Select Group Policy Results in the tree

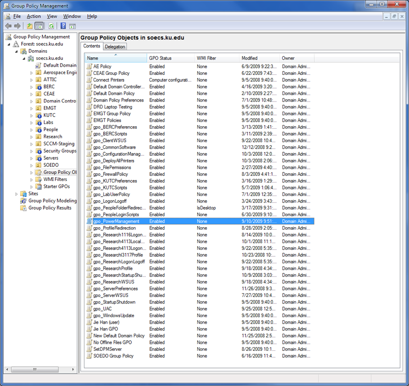click(50, 208)
